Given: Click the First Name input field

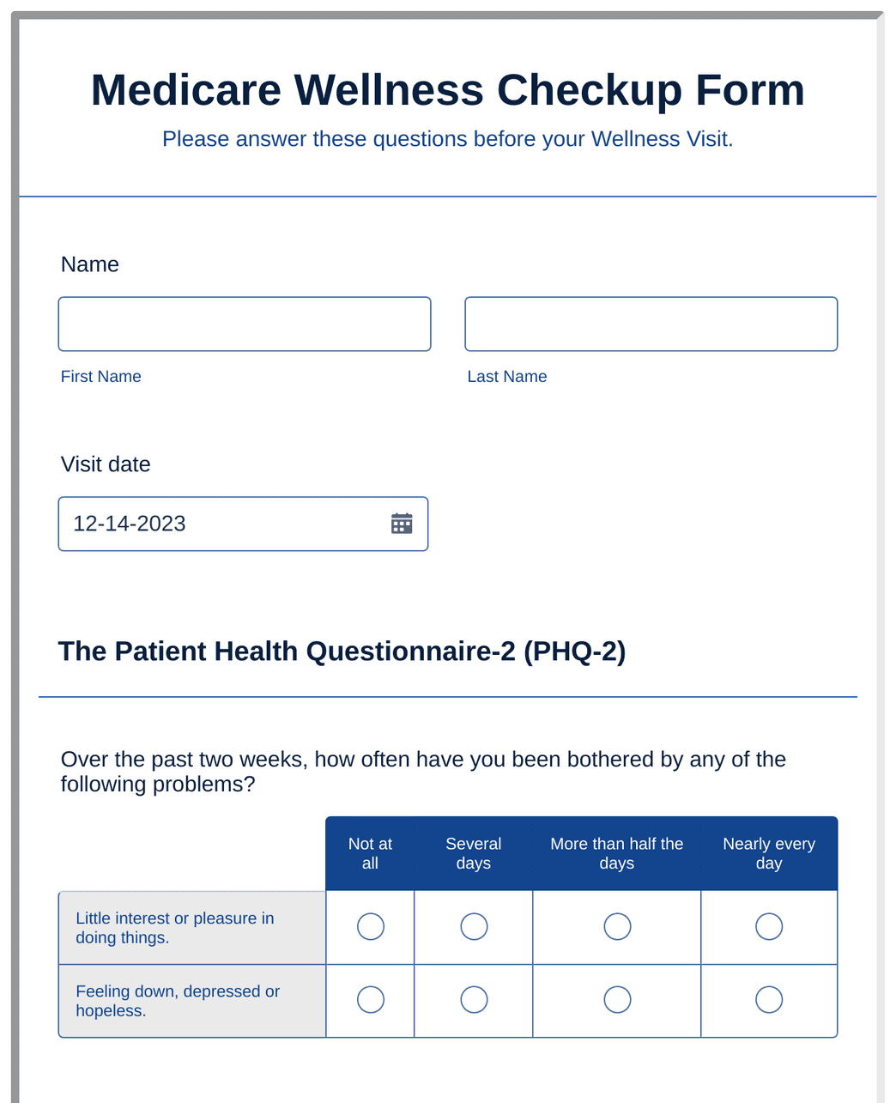Looking at the screenshot, I should 244,324.
